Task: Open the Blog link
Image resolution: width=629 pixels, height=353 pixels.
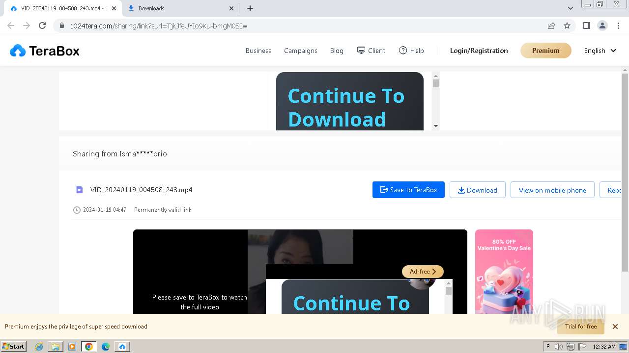Action: click(337, 50)
